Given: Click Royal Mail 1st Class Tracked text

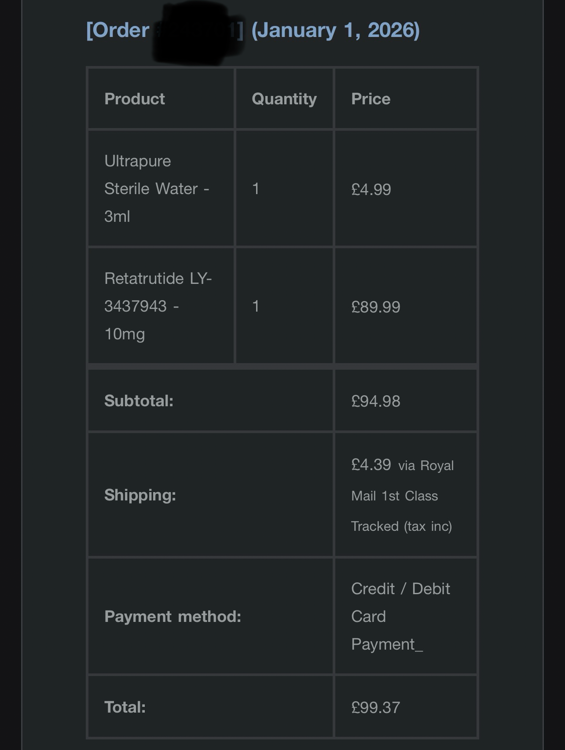Looking at the screenshot, I should point(403,496).
